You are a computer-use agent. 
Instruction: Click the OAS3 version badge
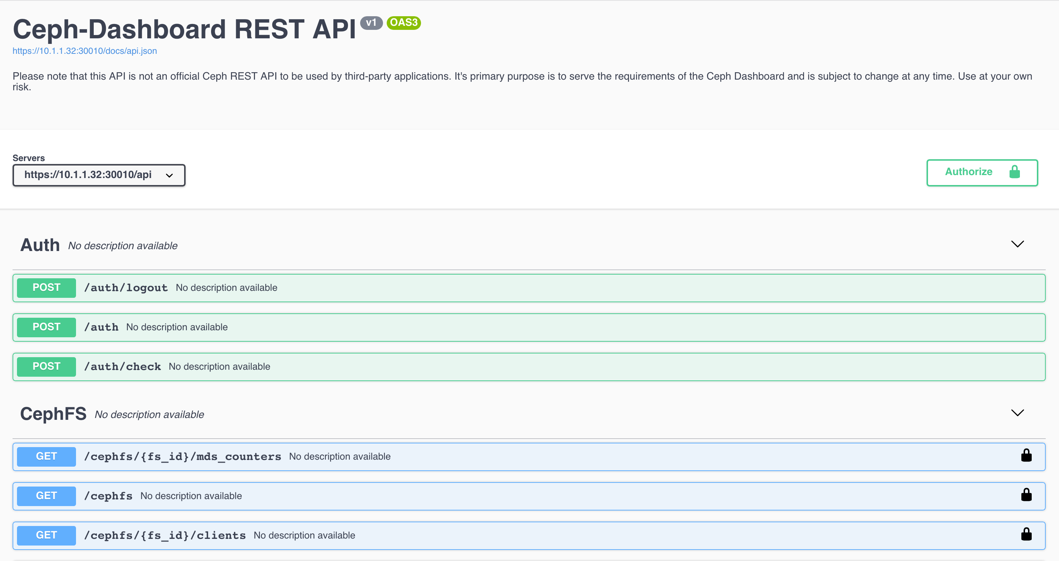(x=403, y=22)
